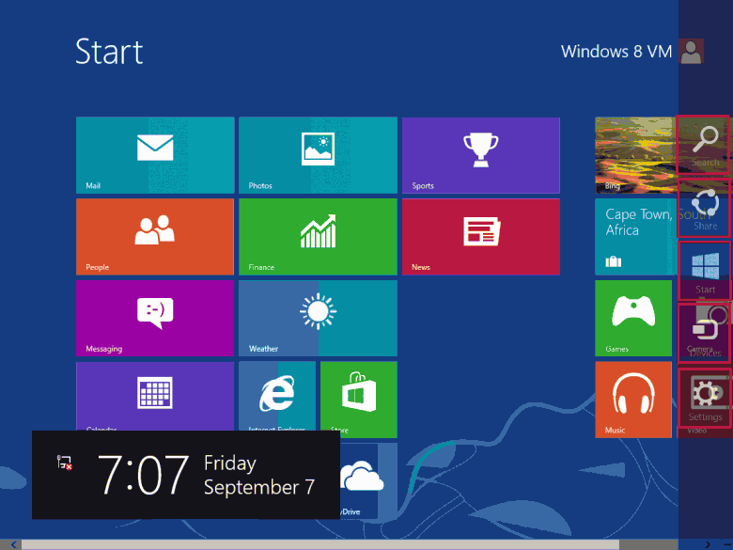733x550 pixels.
Task: Click the Search charm
Action: click(x=704, y=145)
